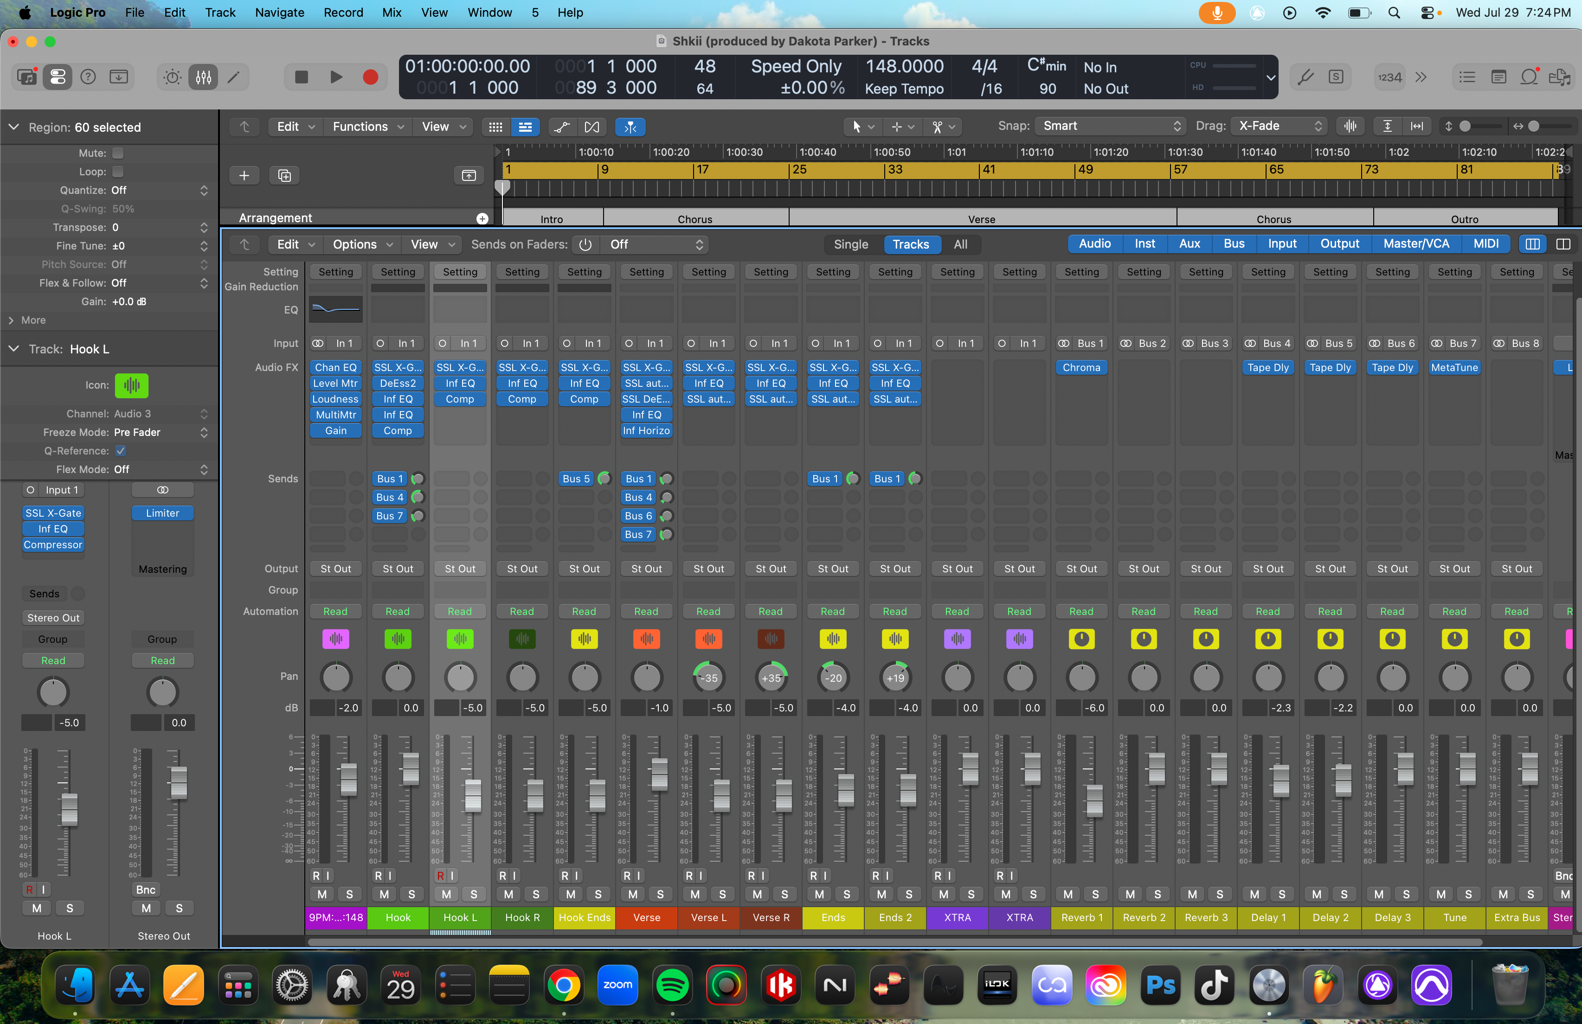This screenshot has width=1582, height=1024.
Task: Open the Snap Smart dropdown
Action: click(1110, 126)
